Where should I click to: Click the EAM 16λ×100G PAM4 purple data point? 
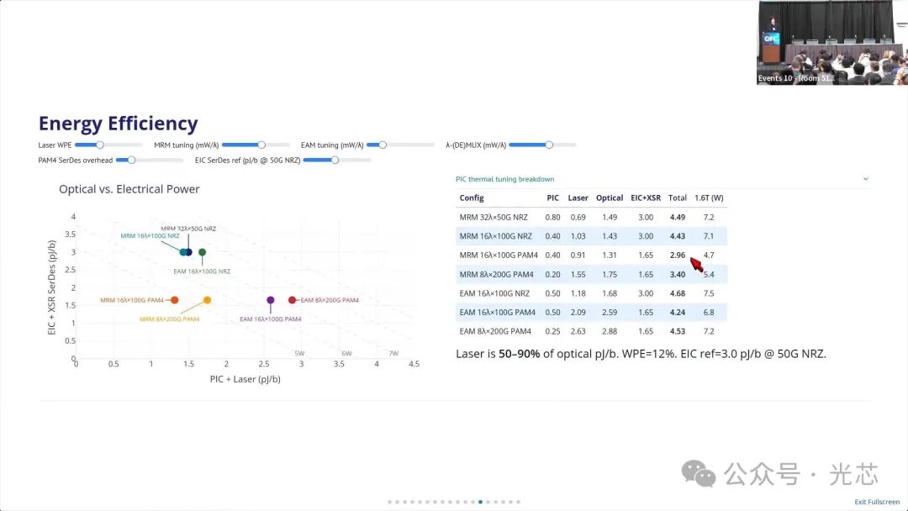point(271,300)
